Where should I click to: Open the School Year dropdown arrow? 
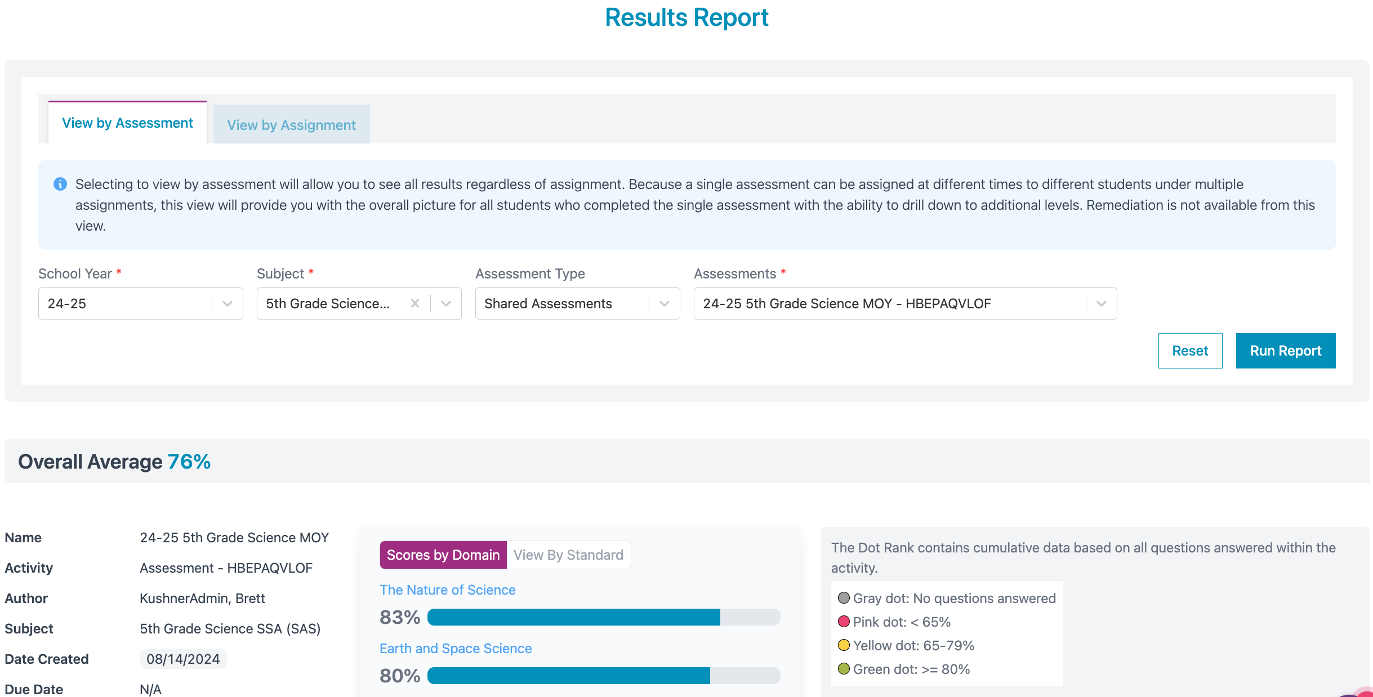(x=228, y=304)
